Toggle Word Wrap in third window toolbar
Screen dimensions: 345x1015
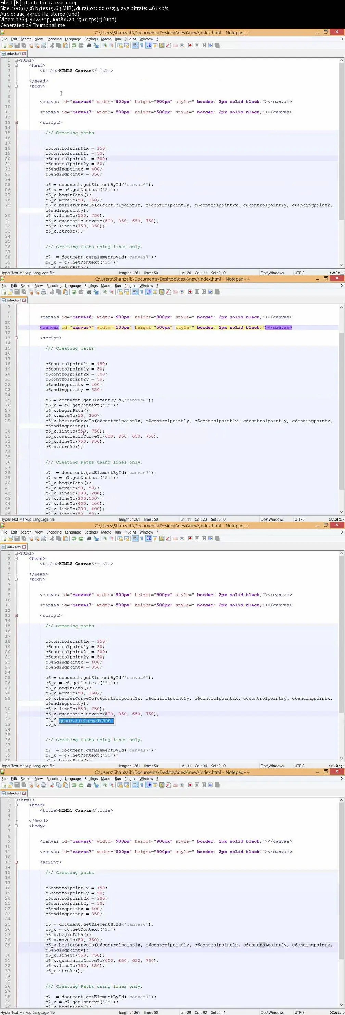(135, 538)
